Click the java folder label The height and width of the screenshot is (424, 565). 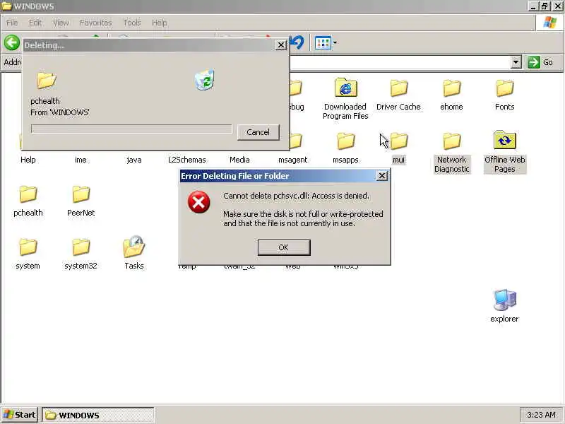(134, 160)
